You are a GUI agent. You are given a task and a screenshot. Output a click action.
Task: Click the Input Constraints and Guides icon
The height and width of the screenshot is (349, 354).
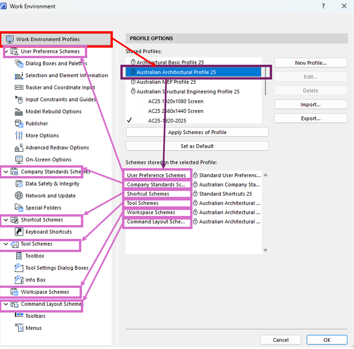[19, 99]
